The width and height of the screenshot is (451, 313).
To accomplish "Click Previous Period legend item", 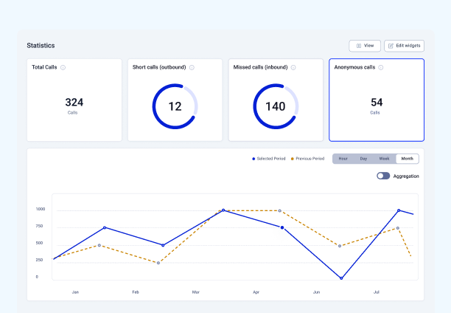I will 307,159.
